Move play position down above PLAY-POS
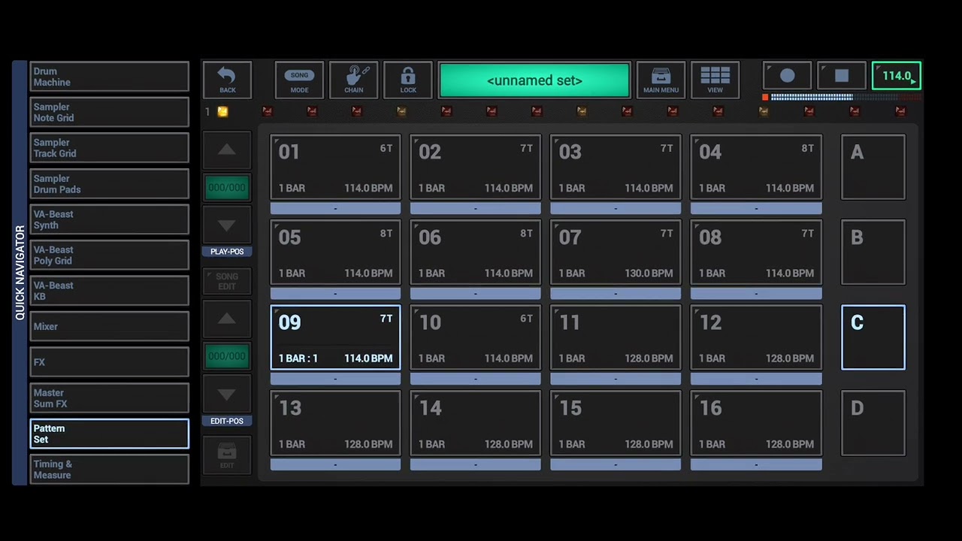Viewport: 962px width, 541px height. (x=227, y=225)
